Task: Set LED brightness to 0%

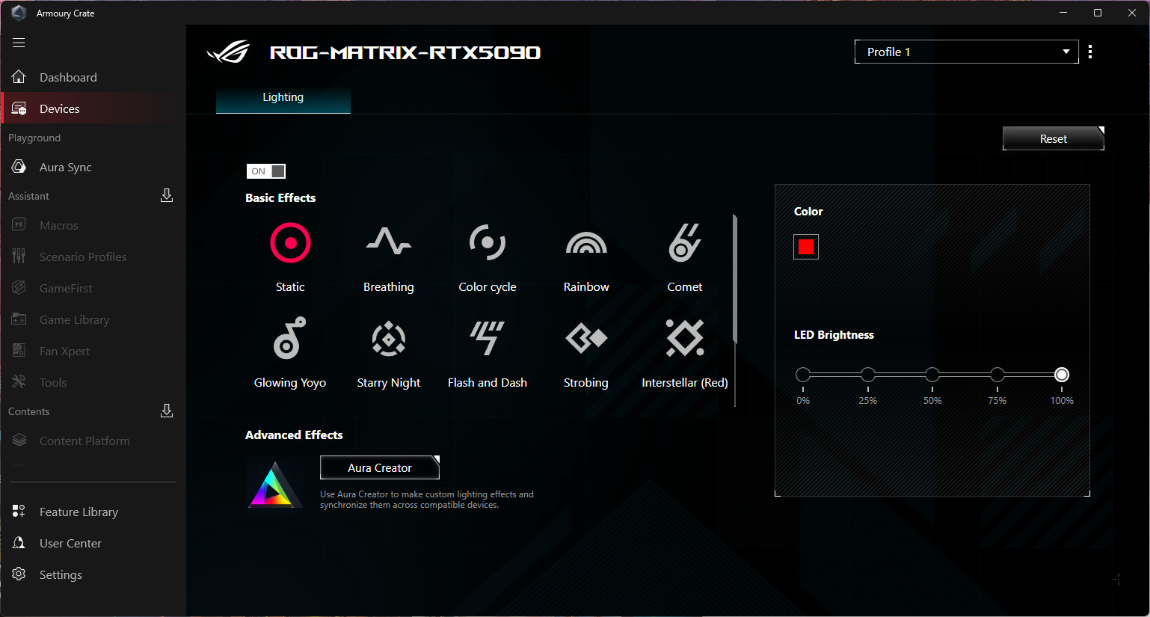Action: (x=803, y=375)
